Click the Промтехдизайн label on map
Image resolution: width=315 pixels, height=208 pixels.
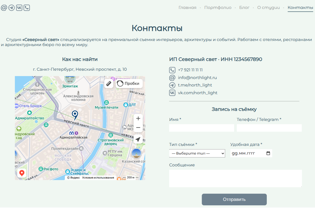pos(65,149)
